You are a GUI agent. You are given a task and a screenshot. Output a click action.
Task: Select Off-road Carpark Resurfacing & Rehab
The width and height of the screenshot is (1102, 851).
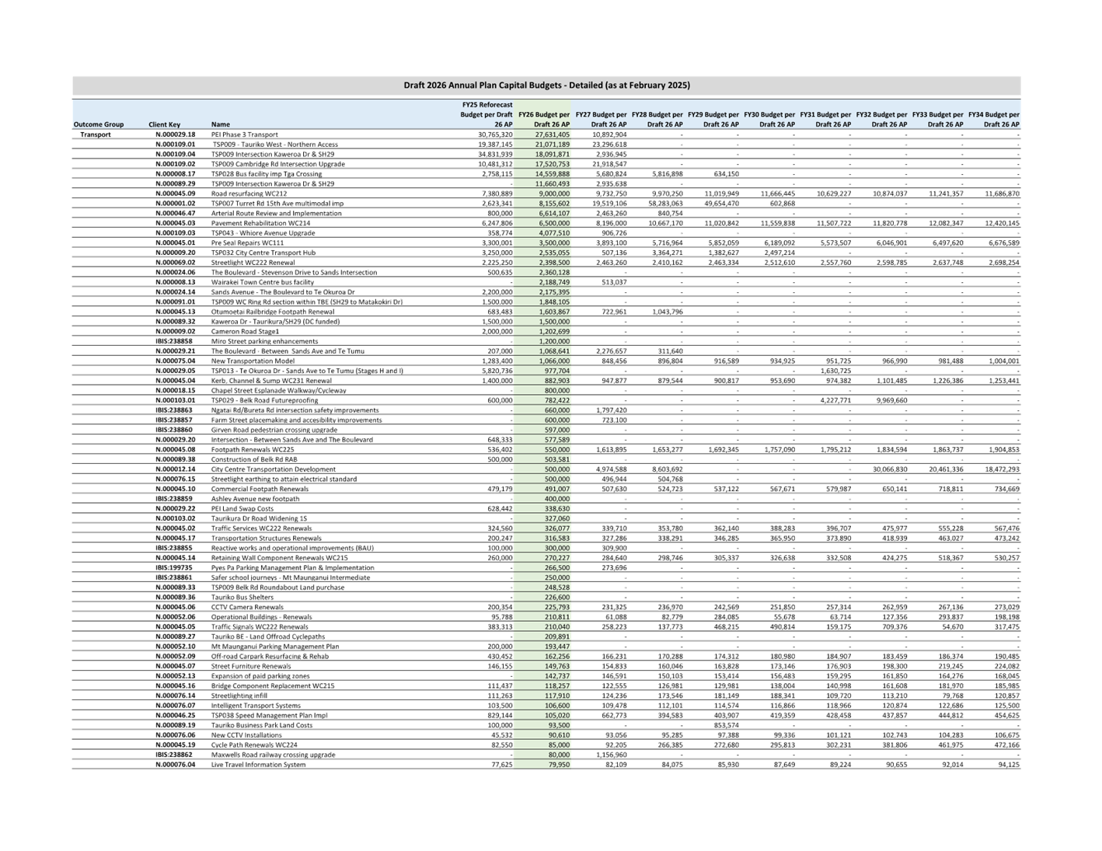tap(270, 656)
